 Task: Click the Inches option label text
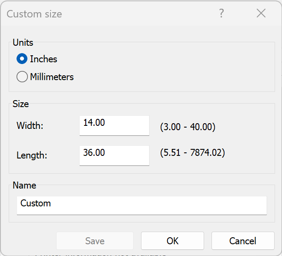(x=44, y=59)
